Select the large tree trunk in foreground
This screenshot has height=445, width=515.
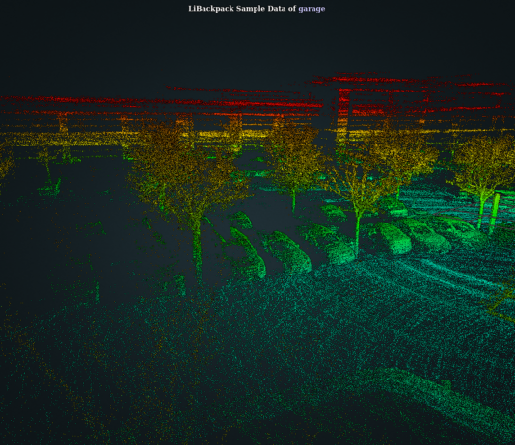tap(197, 250)
